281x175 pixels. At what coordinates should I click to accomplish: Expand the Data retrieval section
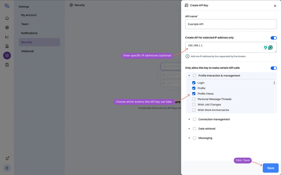189,129
